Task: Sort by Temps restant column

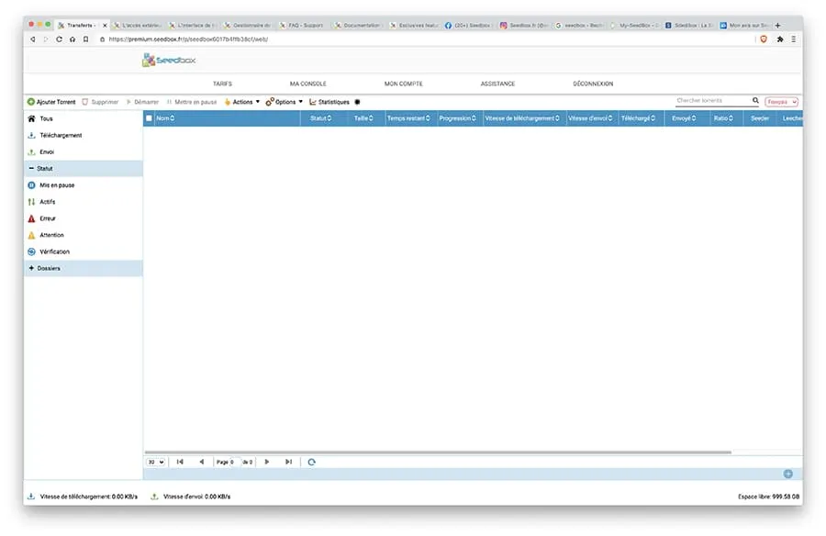Action: click(x=408, y=118)
